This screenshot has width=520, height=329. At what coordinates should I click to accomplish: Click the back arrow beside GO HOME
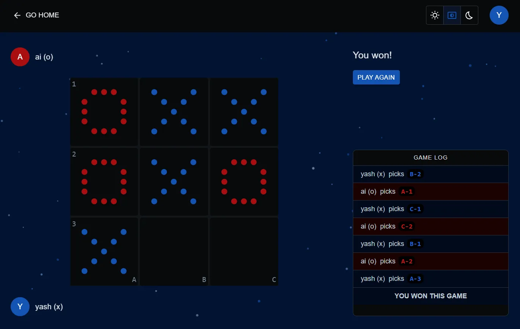click(17, 15)
